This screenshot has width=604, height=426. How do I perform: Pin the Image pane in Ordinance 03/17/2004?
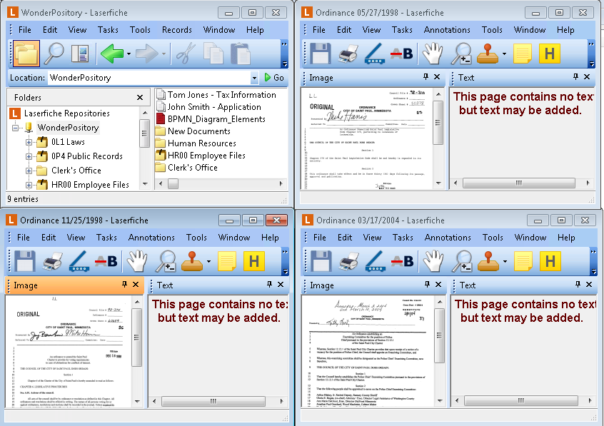[x=427, y=285]
